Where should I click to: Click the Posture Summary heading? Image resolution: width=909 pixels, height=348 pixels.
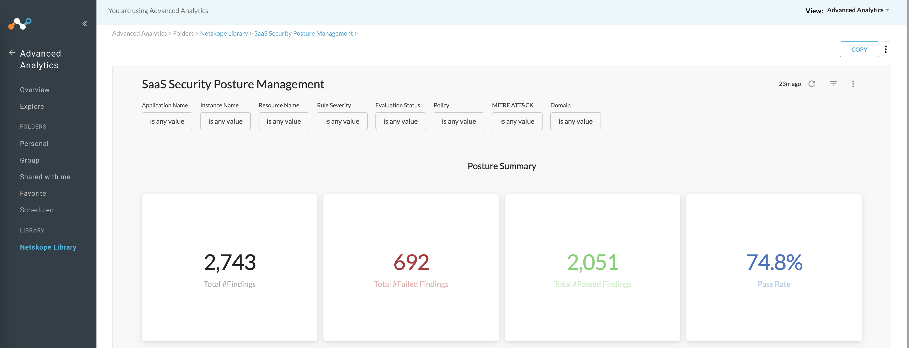[x=502, y=166]
